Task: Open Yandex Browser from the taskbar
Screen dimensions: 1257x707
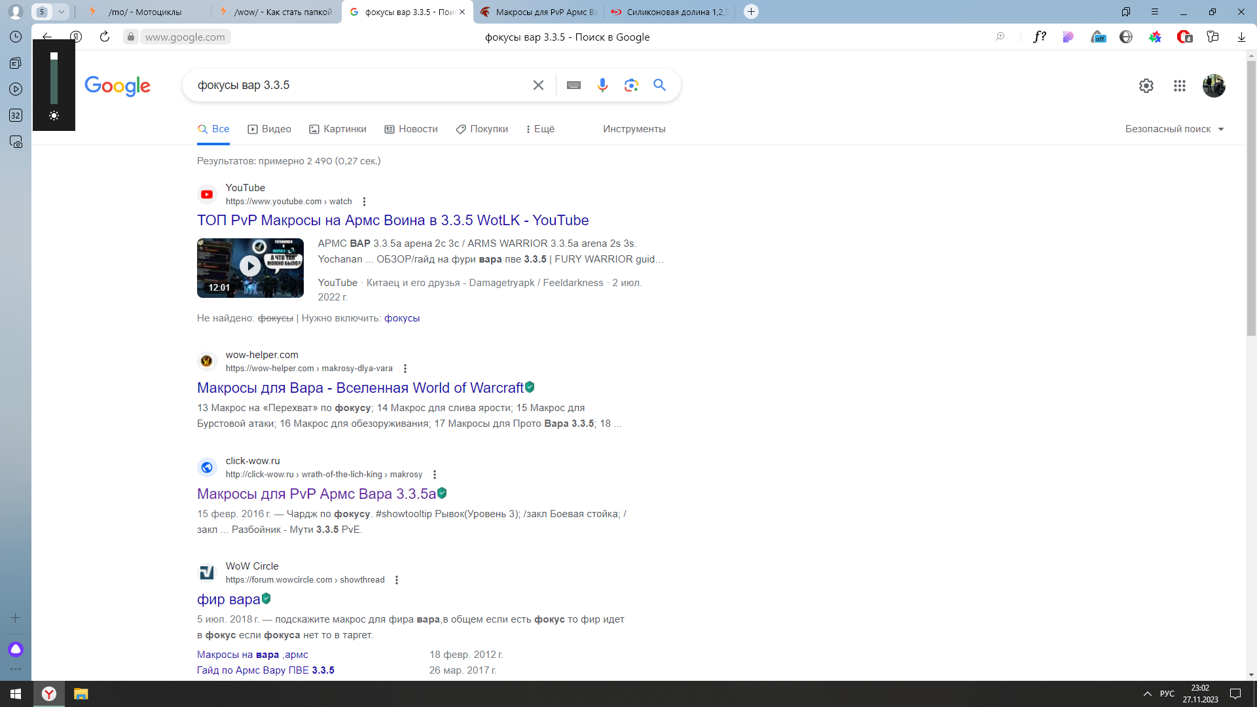Action: coord(49,694)
